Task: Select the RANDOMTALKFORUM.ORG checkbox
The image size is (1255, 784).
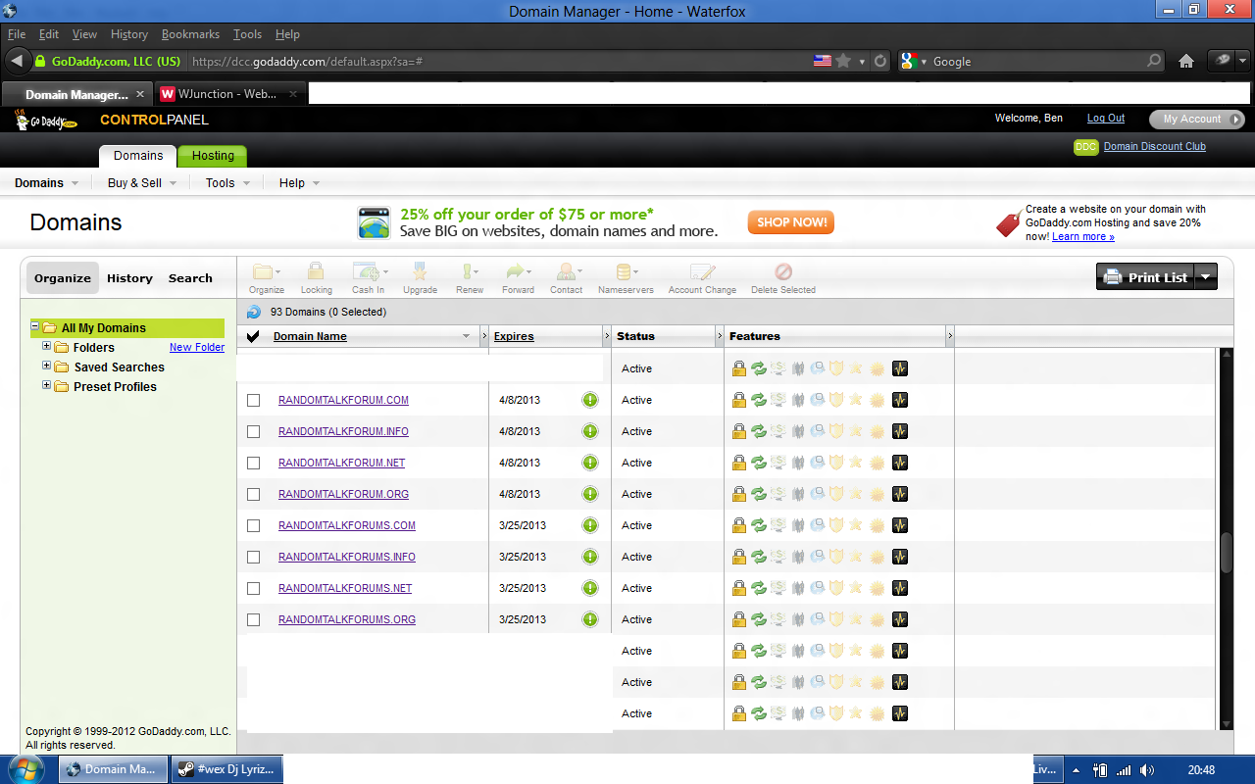Action: pos(254,494)
